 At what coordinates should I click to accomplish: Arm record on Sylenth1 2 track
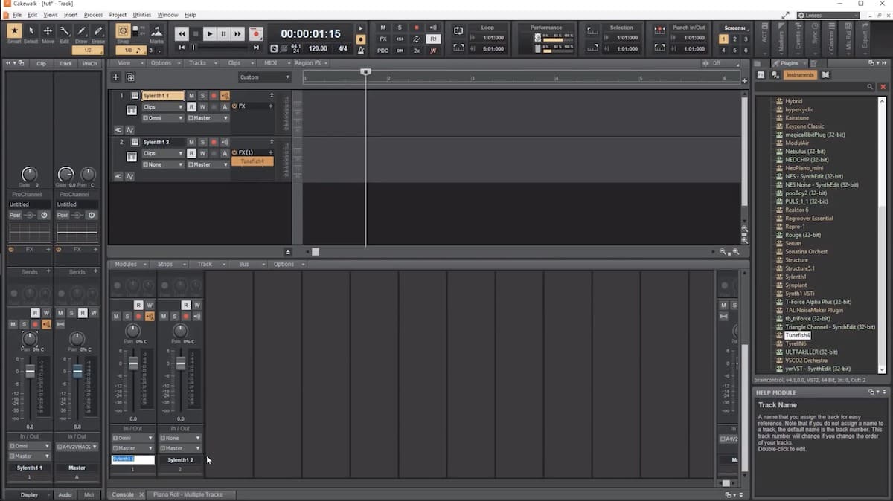tap(214, 142)
